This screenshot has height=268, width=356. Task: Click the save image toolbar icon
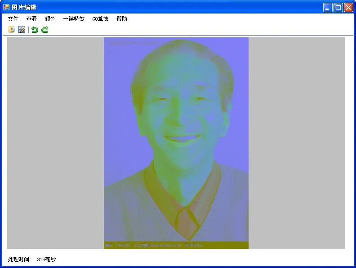click(x=22, y=30)
